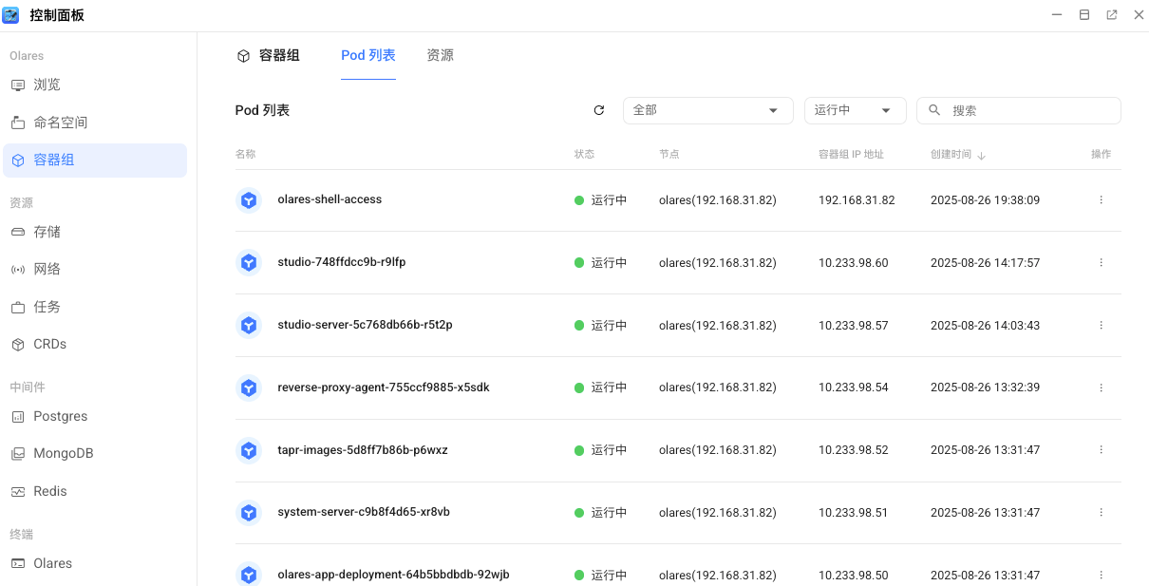Open the Postgres middleware page

[x=61, y=416]
